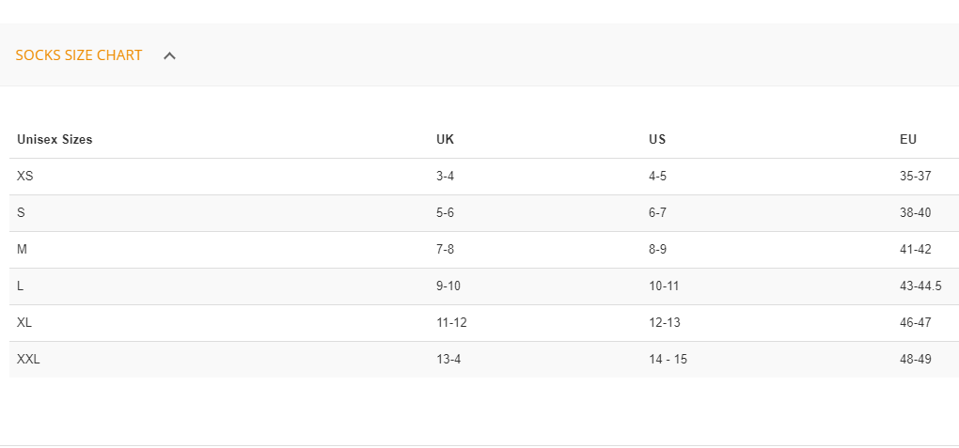Select the XS size row label
Viewport: 959px width, 448px height.
pos(25,176)
